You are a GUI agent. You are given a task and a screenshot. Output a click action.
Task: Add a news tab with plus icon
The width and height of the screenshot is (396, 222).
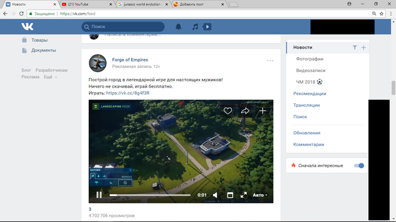pos(363,47)
